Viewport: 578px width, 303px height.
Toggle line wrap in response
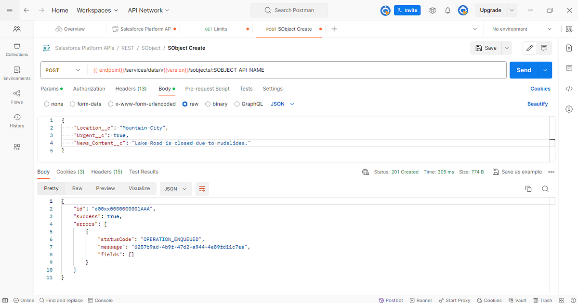[202, 189]
